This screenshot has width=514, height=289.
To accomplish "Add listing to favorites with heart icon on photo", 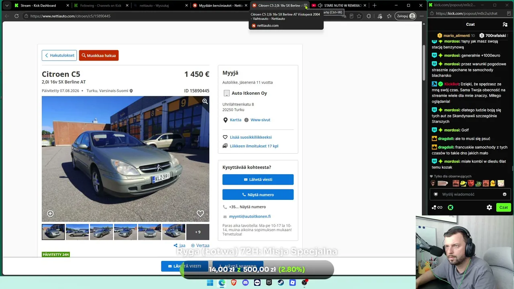I will coord(200,214).
